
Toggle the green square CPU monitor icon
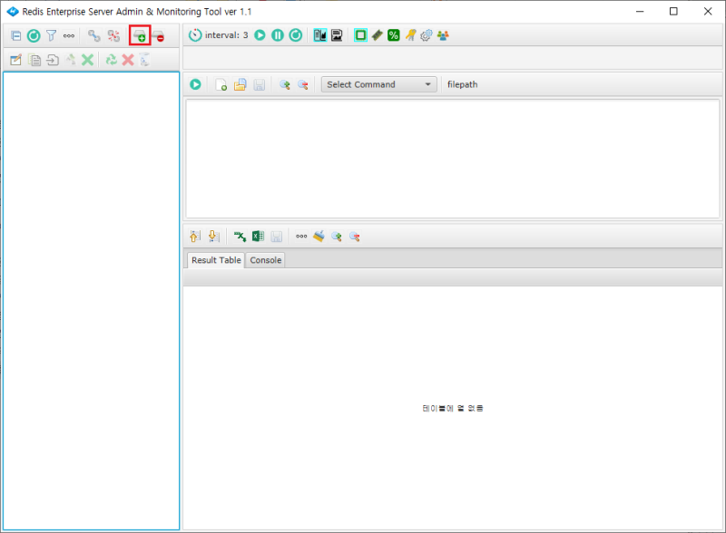click(x=360, y=35)
